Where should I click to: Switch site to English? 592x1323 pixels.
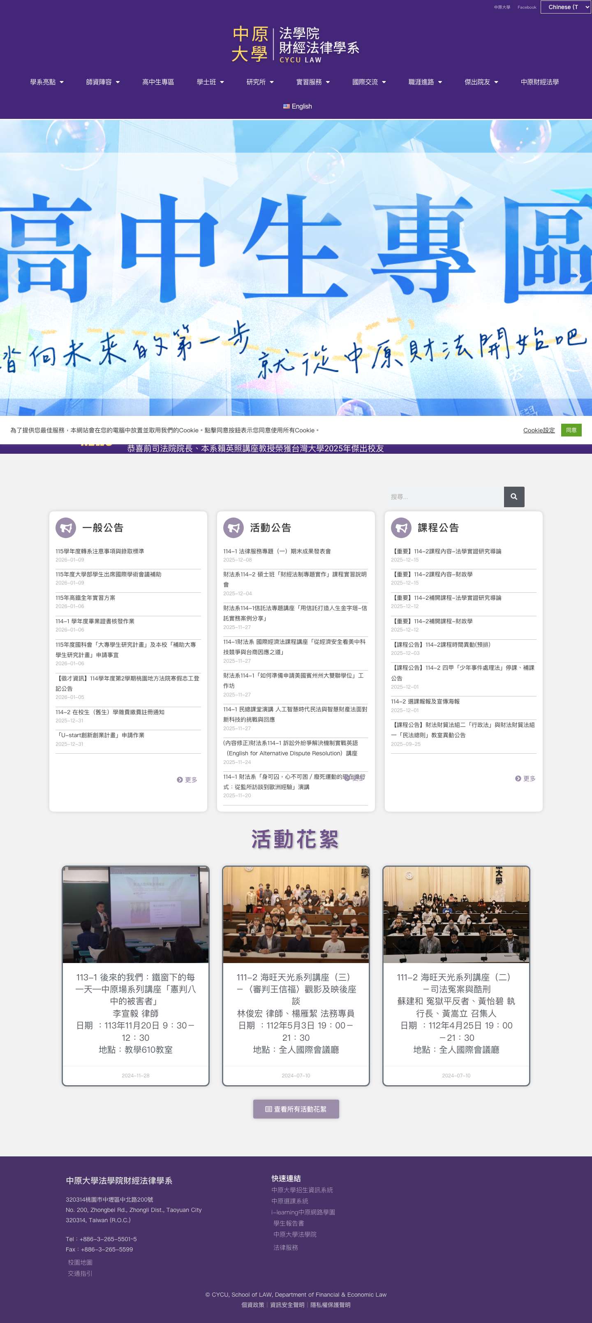[297, 106]
